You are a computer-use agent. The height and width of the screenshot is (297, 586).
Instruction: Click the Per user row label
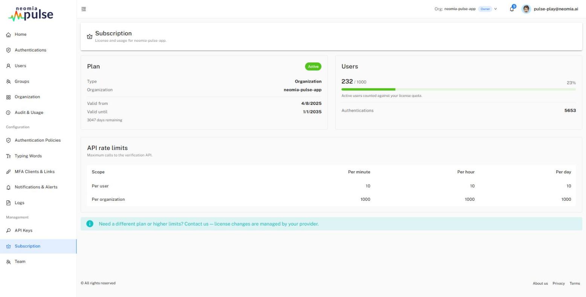[100, 186]
